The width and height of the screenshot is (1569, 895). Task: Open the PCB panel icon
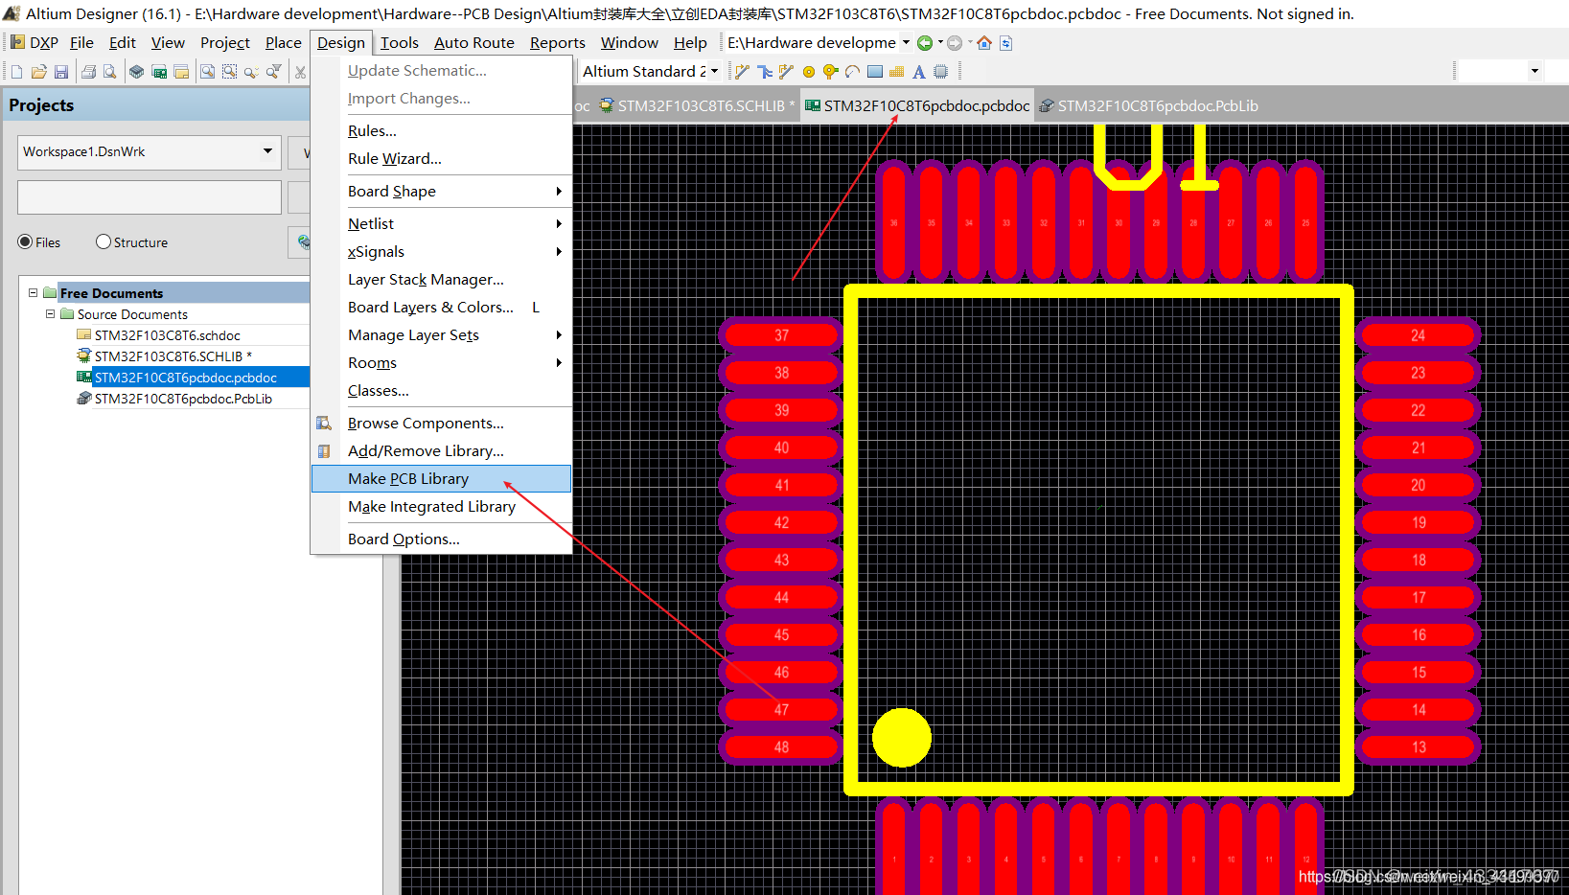(x=159, y=72)
